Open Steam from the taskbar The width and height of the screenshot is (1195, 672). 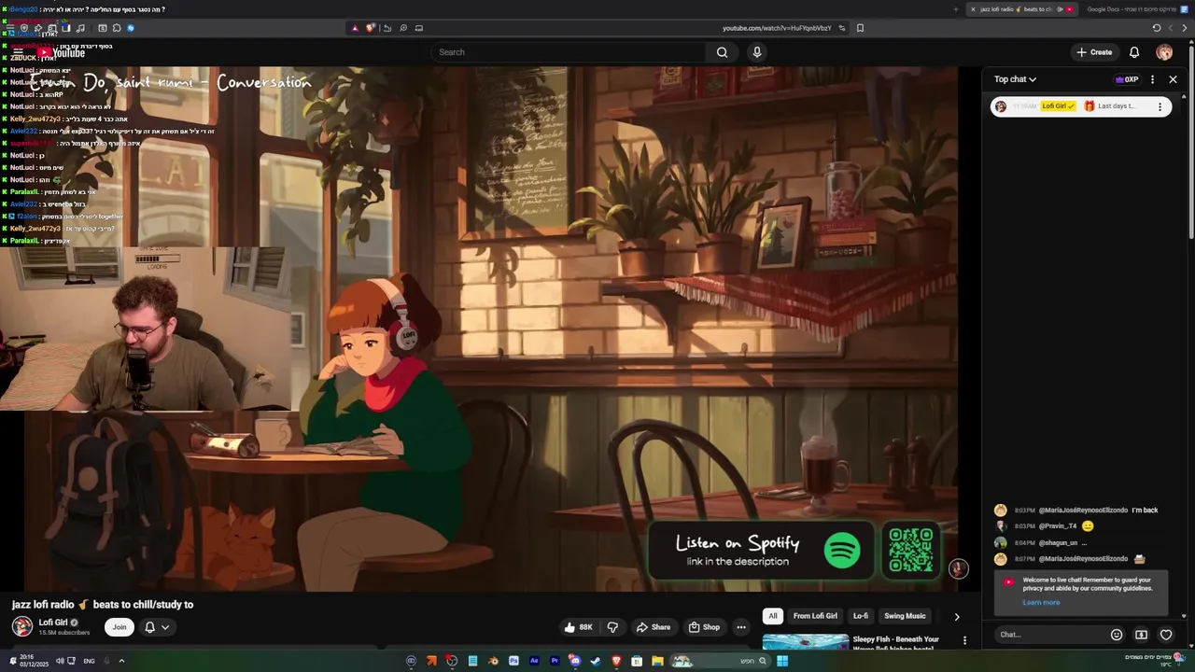pos(596,661)
